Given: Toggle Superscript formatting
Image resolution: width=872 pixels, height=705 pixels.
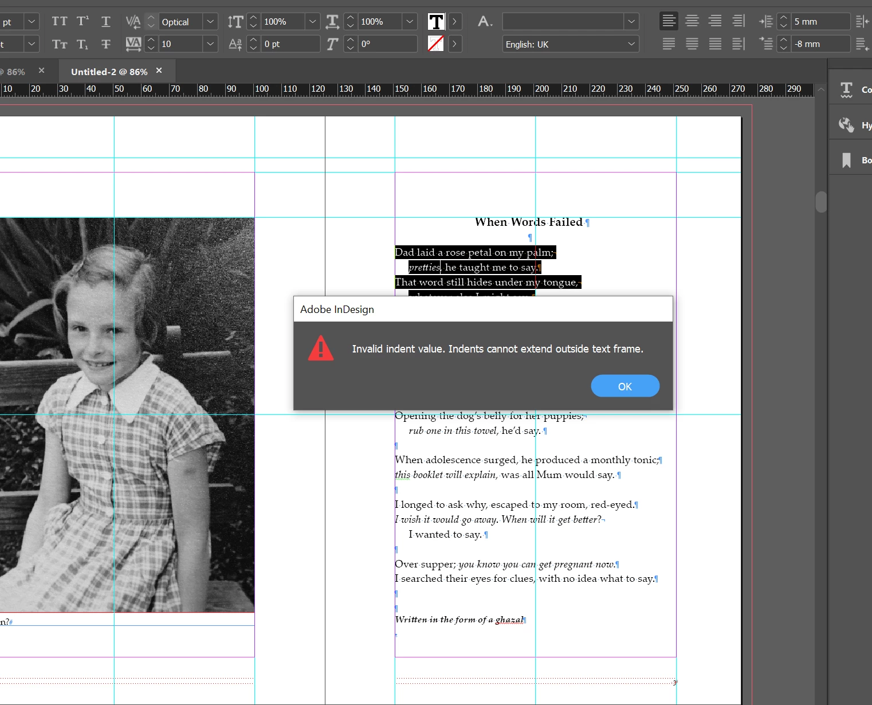Looking at the screenshot, I should (83, 22).
